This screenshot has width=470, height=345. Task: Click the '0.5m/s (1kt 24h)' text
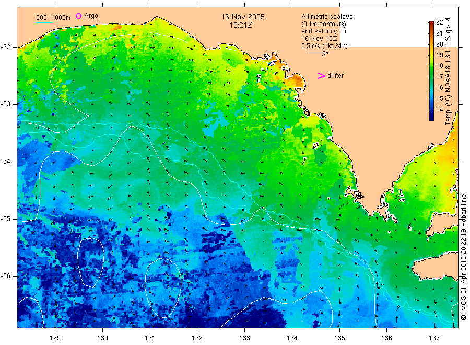point(325,46)
